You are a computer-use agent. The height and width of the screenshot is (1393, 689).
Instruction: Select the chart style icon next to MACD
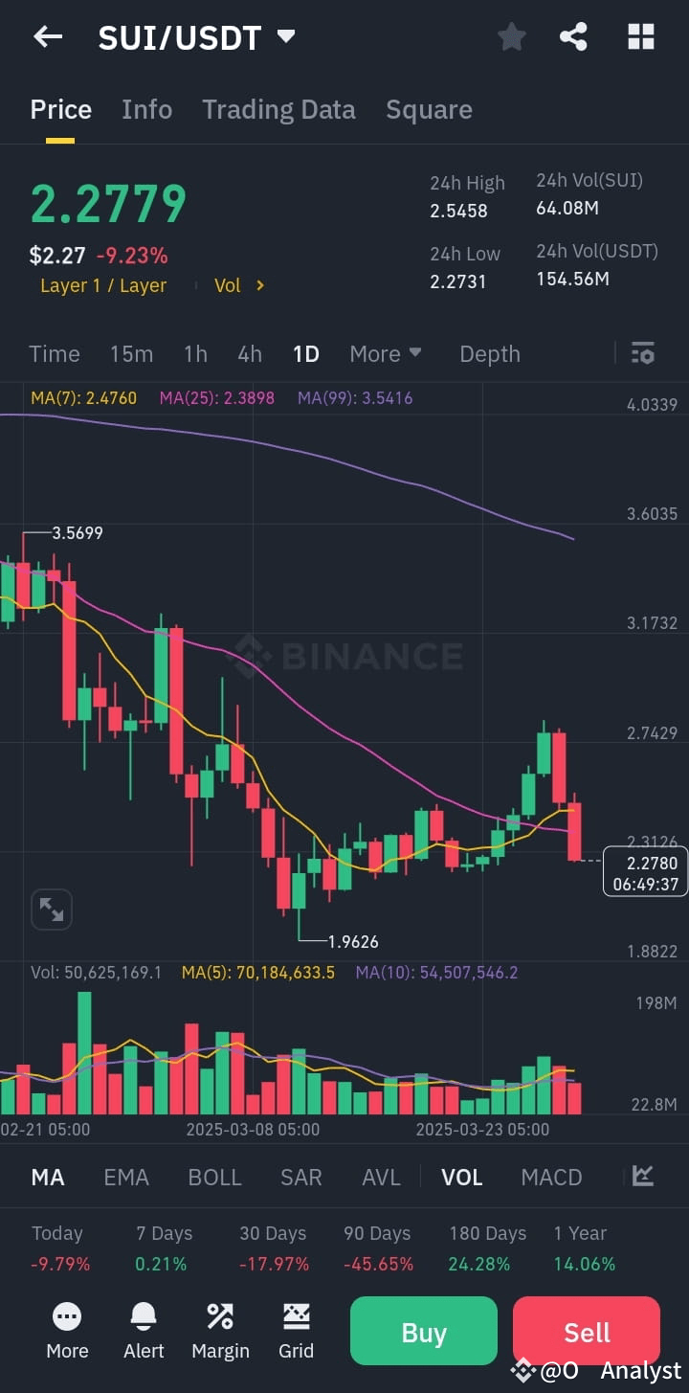point(642,1177)
